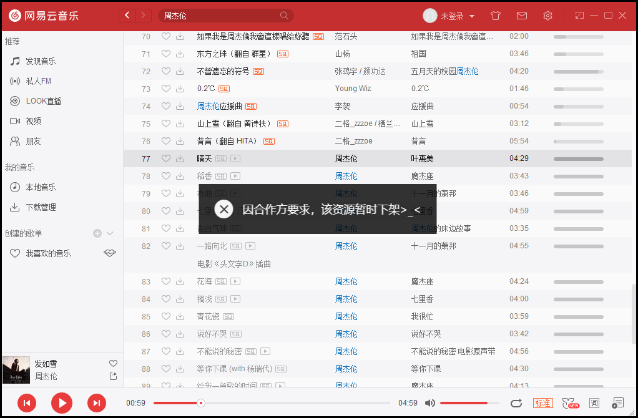Switch to mini mode icon
638x418 pixels.
579,16
